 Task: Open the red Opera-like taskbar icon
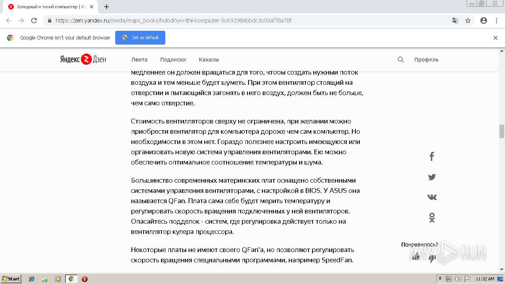(x=84, y=279)
